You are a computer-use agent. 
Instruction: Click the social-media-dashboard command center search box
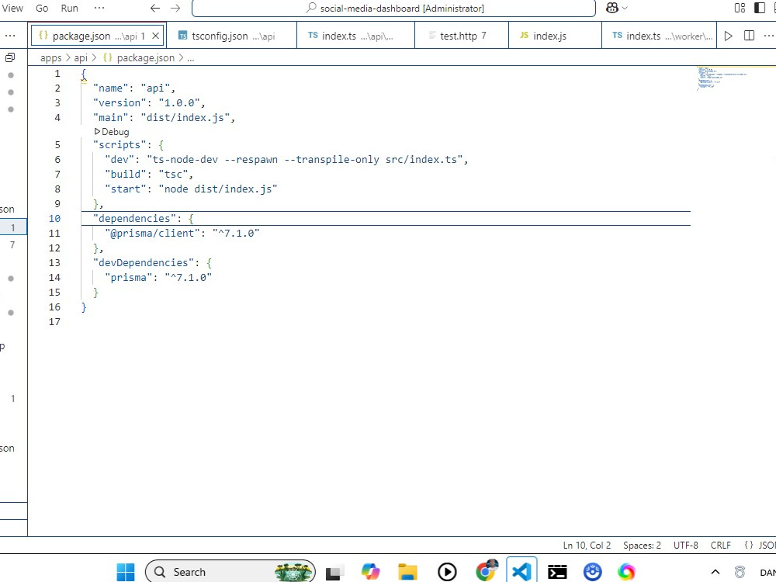click(x=393, y=9)
